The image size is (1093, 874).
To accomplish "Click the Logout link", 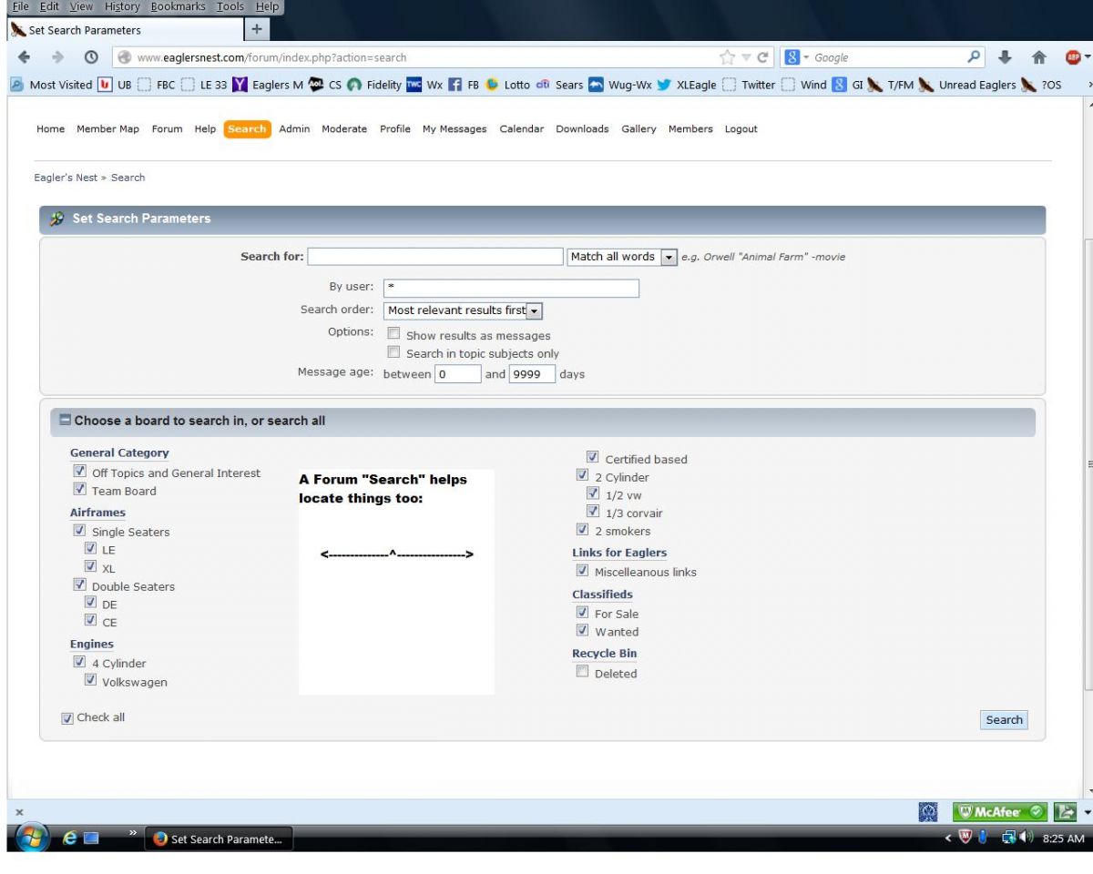I will coord(741,129).
